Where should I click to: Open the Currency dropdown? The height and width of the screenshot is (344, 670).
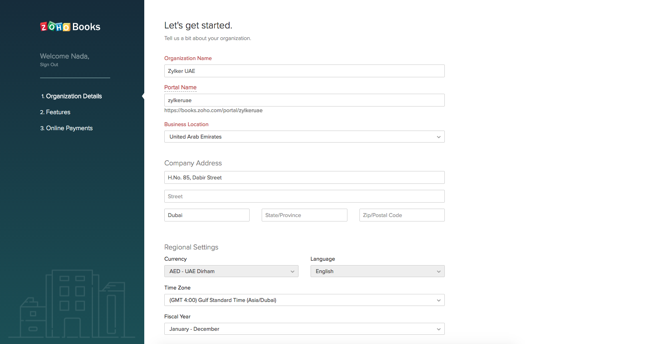pyautogui.click(x=231, y=271)
